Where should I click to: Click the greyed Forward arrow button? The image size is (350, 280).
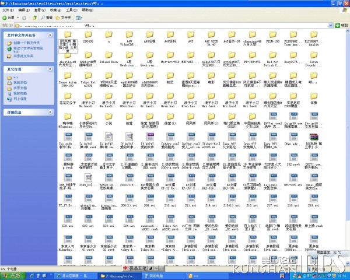[x=24, y=17]
